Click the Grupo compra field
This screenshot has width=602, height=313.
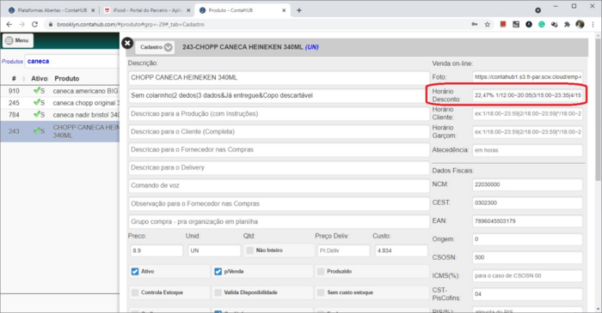coord(279,221)
